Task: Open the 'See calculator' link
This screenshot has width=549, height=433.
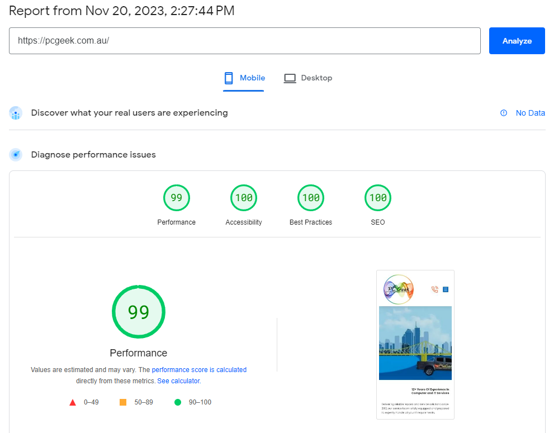Action: 178,381
